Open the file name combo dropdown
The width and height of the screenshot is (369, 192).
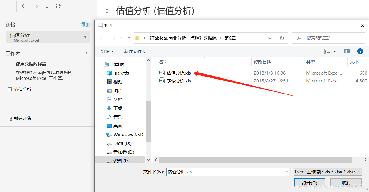coord(286,172)
